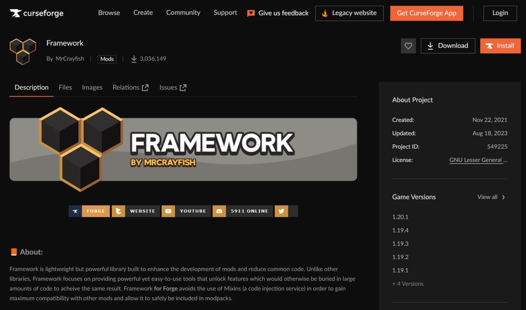Click the Login button

tap(500, 13)
